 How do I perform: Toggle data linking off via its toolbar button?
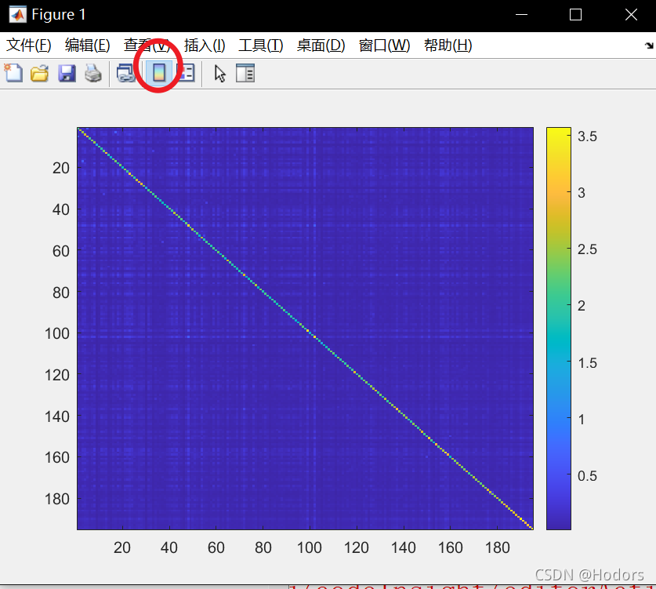125,73
